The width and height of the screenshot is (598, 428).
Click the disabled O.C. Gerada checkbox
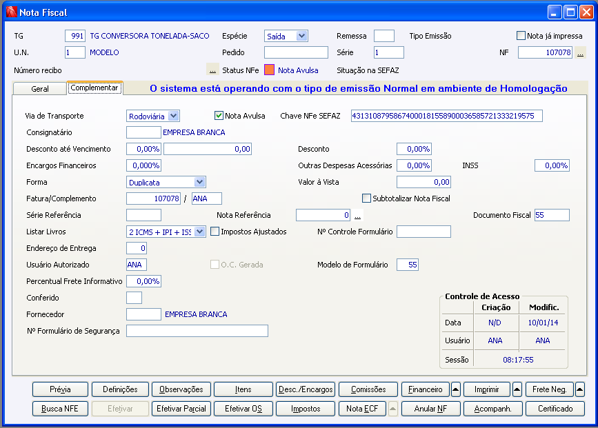[x=215, y=265]
